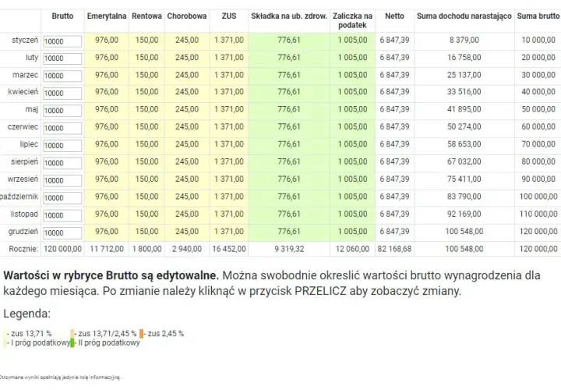Click the czerwiec Brutto input field
The width and height of the screenshot is (561, 390).
pos(62,128)
